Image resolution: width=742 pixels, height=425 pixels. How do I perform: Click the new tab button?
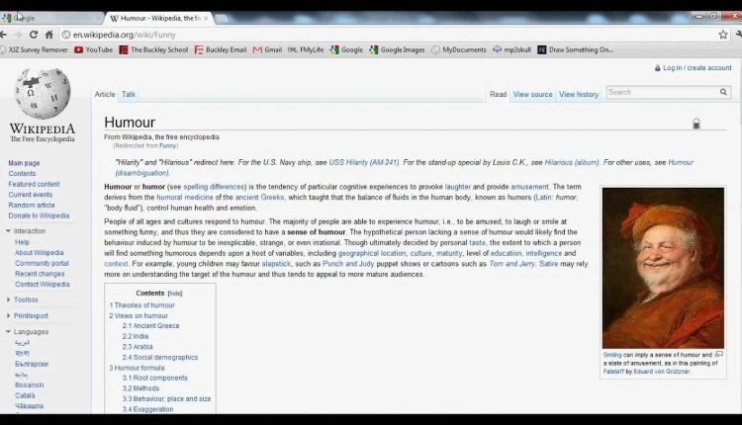pyautogui.click(x=222, y=18)
